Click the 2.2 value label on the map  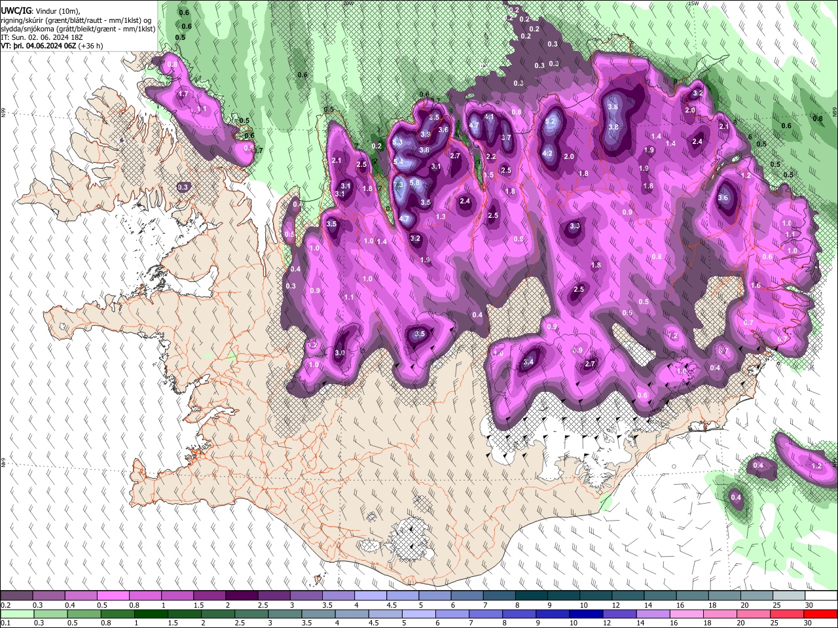pos(491,157)
